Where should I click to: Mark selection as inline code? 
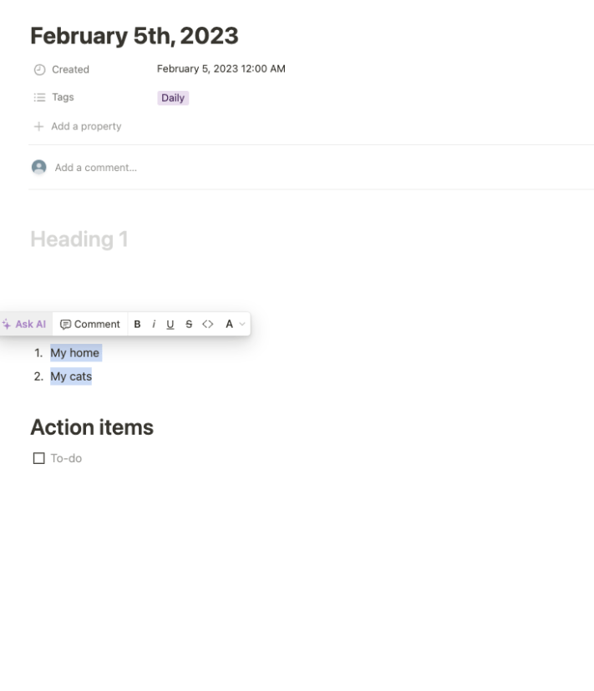tap(208, 324)
